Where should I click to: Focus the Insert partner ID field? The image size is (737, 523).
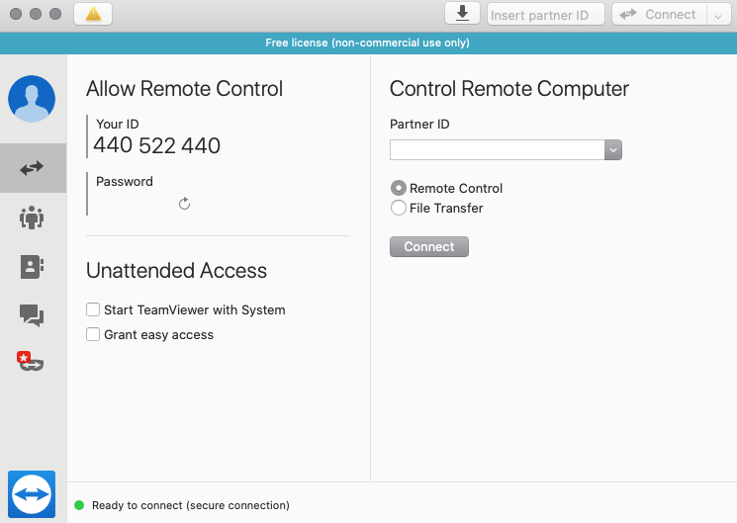click(545, 14)
